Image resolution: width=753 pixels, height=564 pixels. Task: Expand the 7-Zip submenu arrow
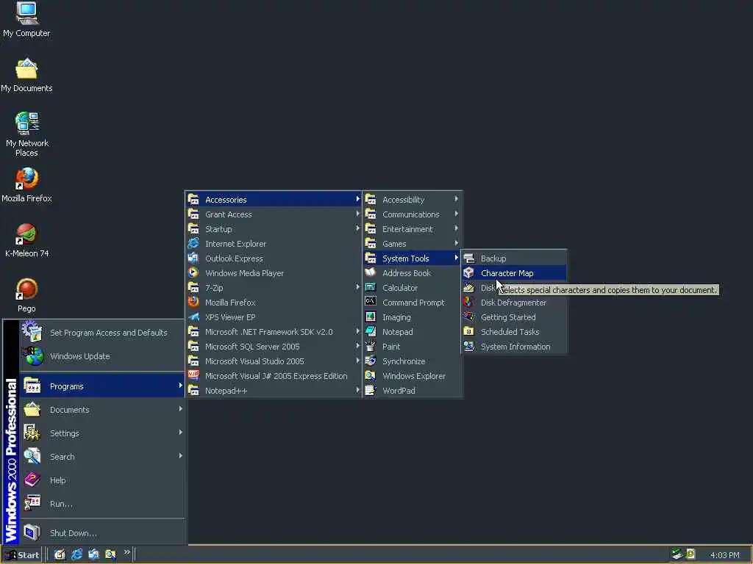358,287
